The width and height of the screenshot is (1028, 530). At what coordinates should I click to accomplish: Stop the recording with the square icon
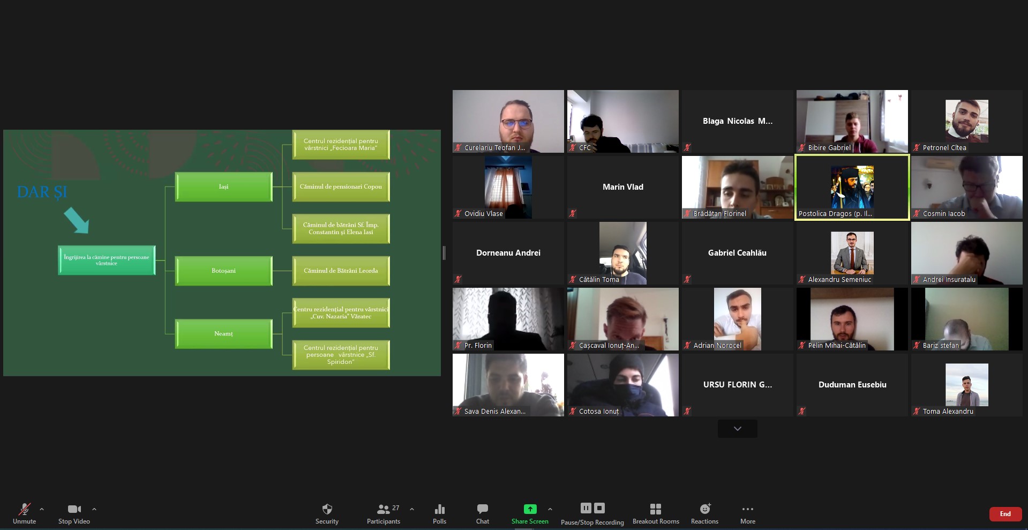coord(599,508)
